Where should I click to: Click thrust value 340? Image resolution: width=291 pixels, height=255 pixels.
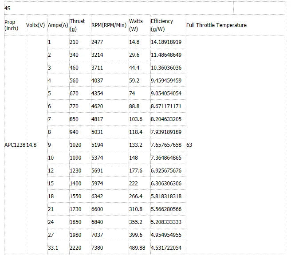point(74,55)
